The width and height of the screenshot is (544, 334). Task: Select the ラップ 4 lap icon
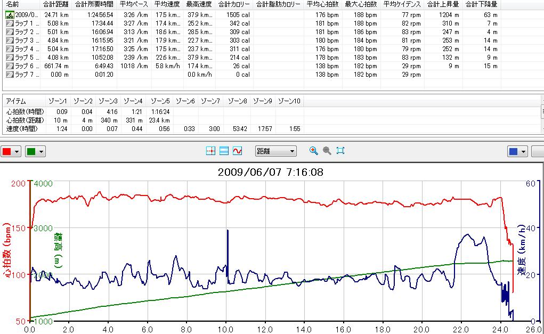[x=10, y=49]
